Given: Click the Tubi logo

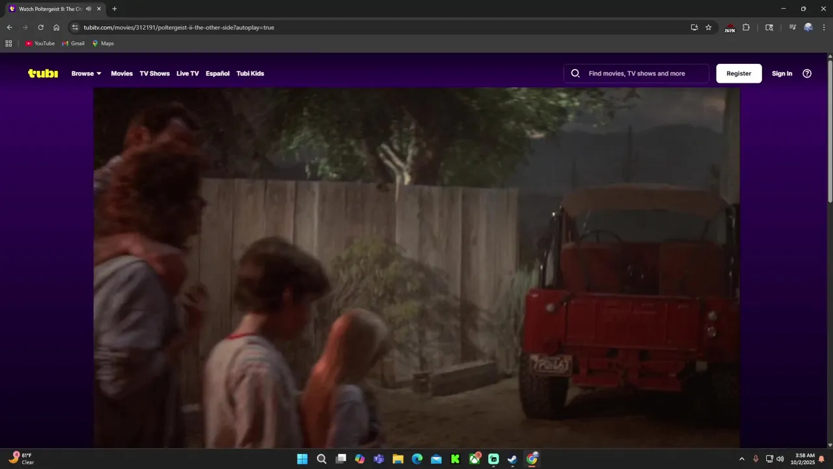Looking at the screenshot, I should 43,74.
